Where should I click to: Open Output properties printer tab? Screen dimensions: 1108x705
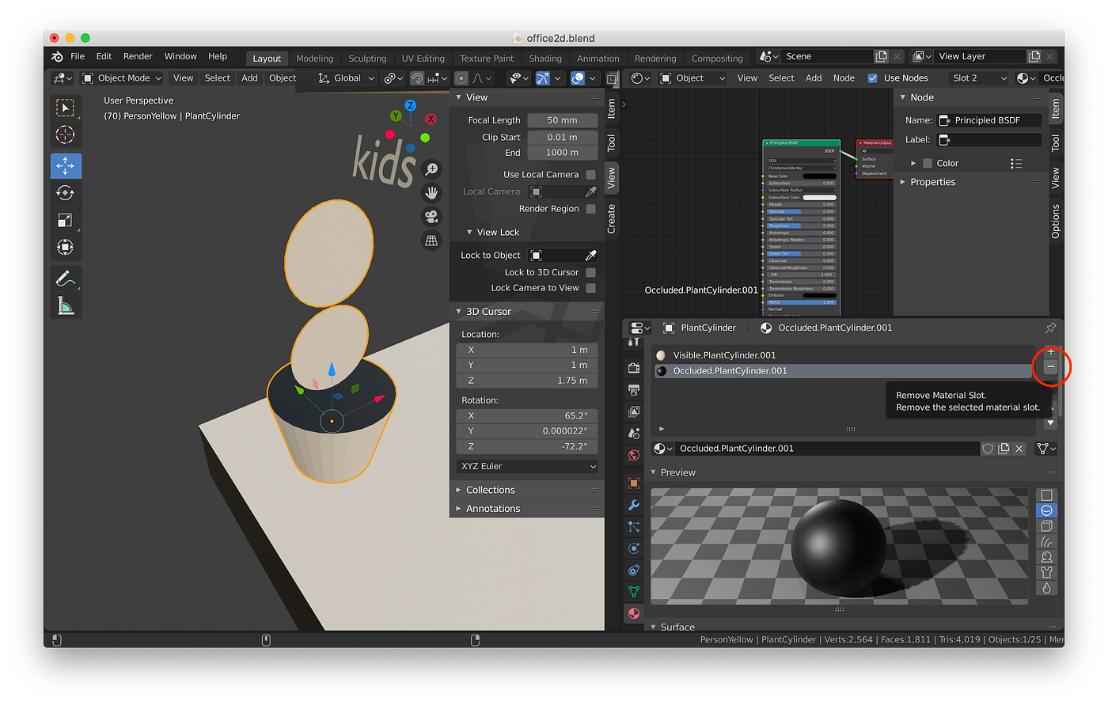(x=634, y=389)
